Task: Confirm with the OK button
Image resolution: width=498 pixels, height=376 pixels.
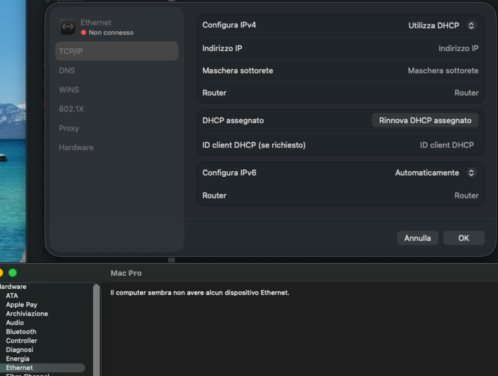Action: point(464,238)
